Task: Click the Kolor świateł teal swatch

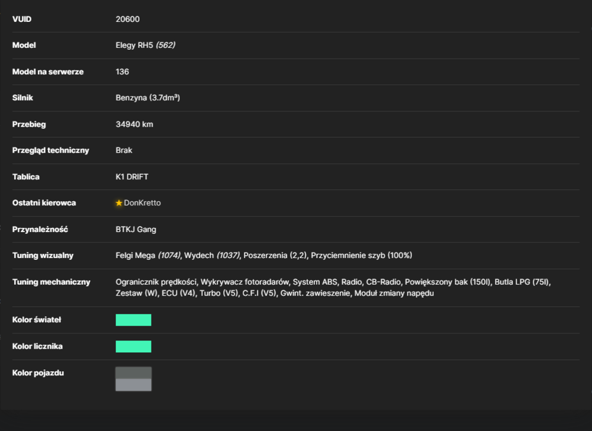Action: (133, 320)
